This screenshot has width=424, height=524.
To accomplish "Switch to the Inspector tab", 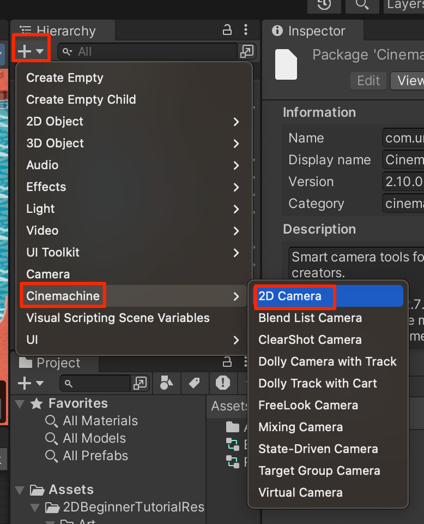I will pos(313,31).
